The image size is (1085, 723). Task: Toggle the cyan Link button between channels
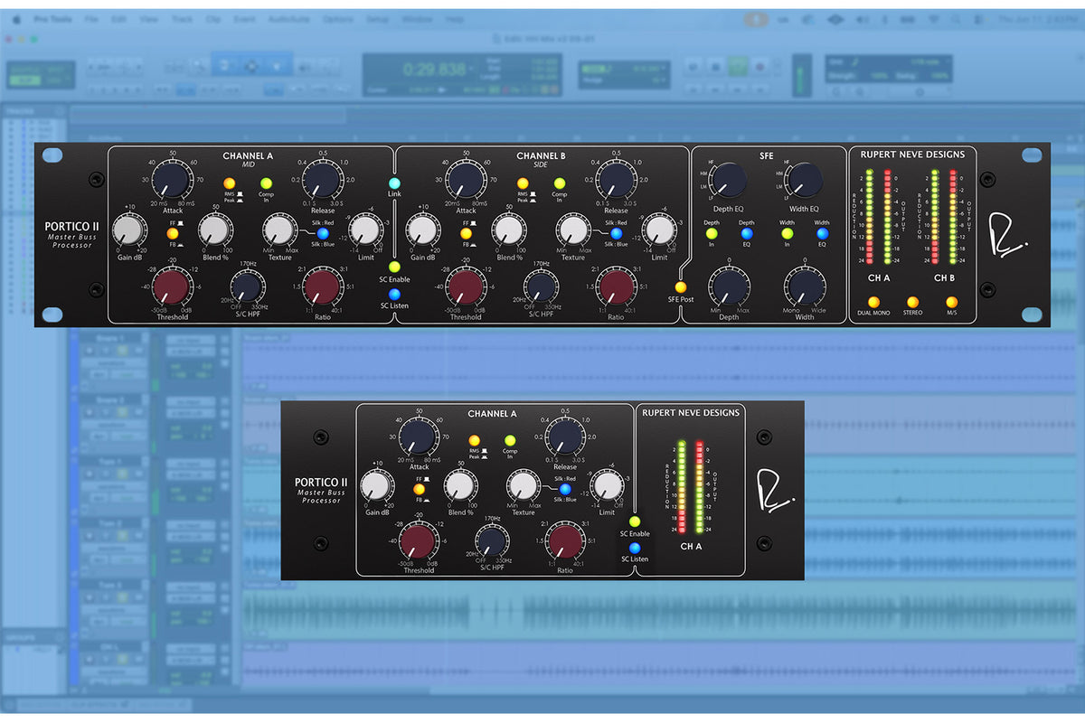point(394,183)
